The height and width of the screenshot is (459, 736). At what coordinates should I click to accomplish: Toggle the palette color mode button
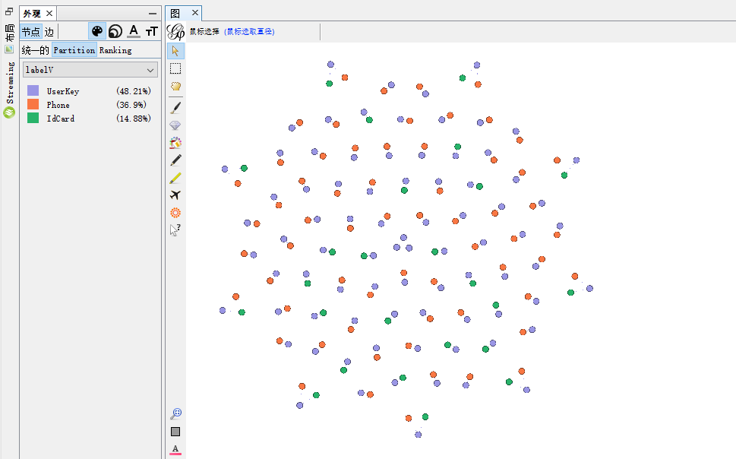coord(97,31)
